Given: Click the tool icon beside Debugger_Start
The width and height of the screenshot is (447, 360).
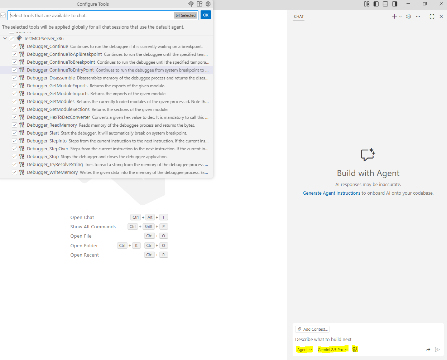Looking at the screenshot, I should click(22, 133).
